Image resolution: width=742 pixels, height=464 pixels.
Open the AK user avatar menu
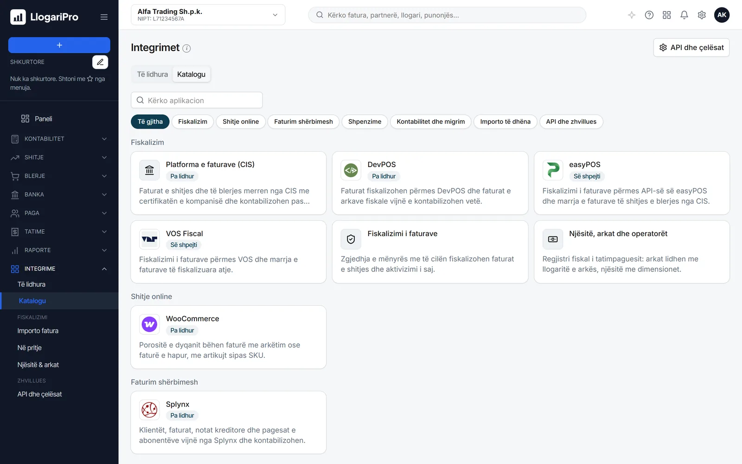coord(722,15)
